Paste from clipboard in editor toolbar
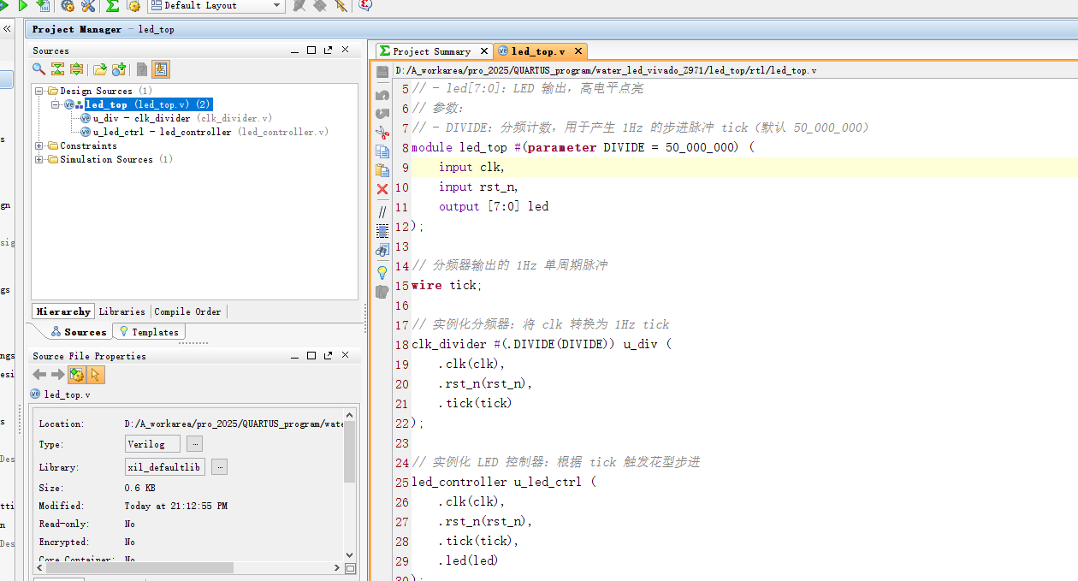 (382, 169)
